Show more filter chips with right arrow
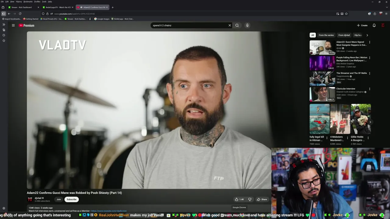The width and height of the screenshot is (390, 219). point(367,35)
